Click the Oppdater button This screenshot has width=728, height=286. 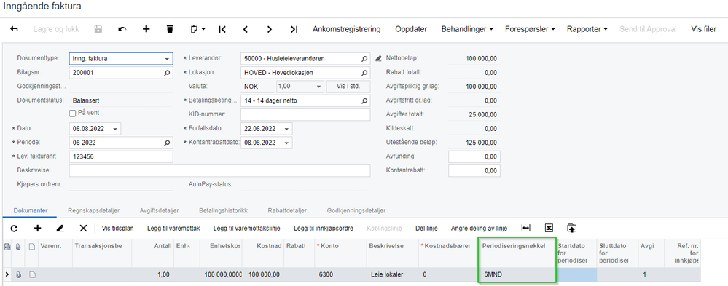pyautogui.click(x=411, y=29)
